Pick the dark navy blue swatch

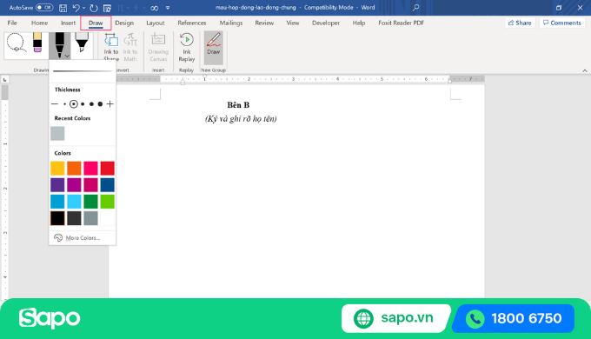click(108, 185)
